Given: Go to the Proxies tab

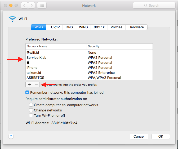Looking at the screenshot, I should point(117,27).
